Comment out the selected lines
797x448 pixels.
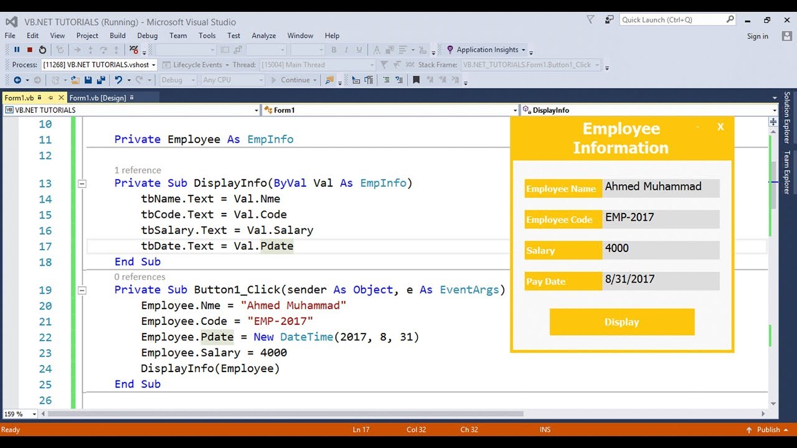(x=386, y=80)
